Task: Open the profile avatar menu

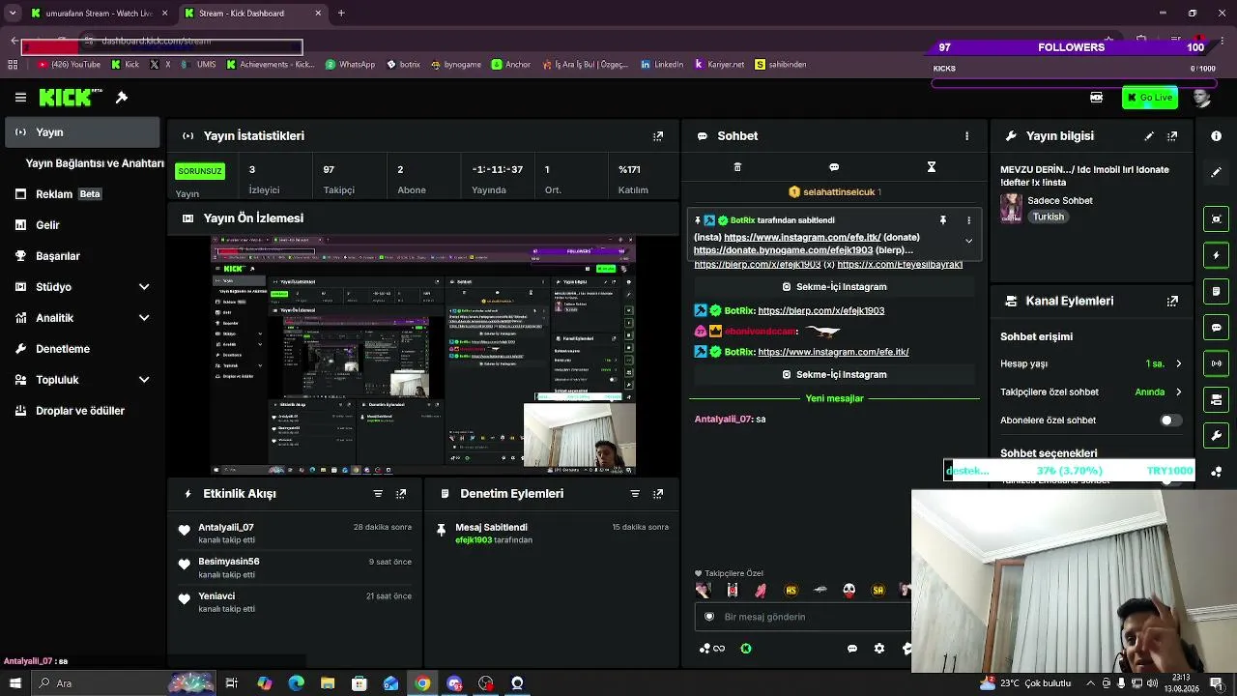Action: pos(1201,98)
